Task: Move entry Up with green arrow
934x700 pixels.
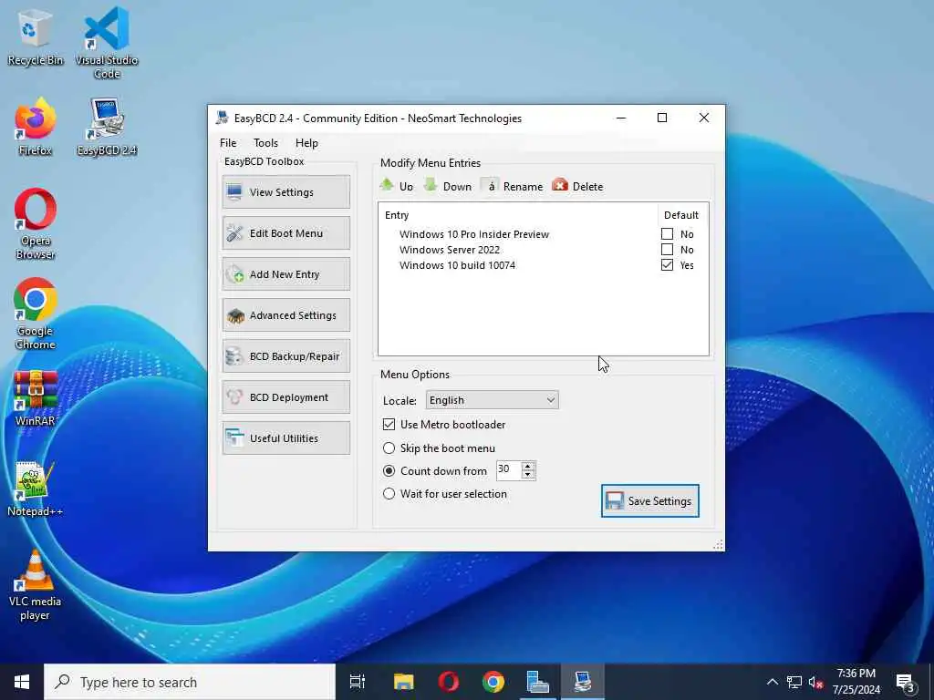Action: tap(397, 186)
